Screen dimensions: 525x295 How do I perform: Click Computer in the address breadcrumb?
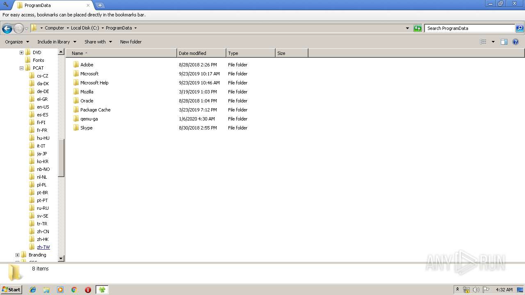55,28
